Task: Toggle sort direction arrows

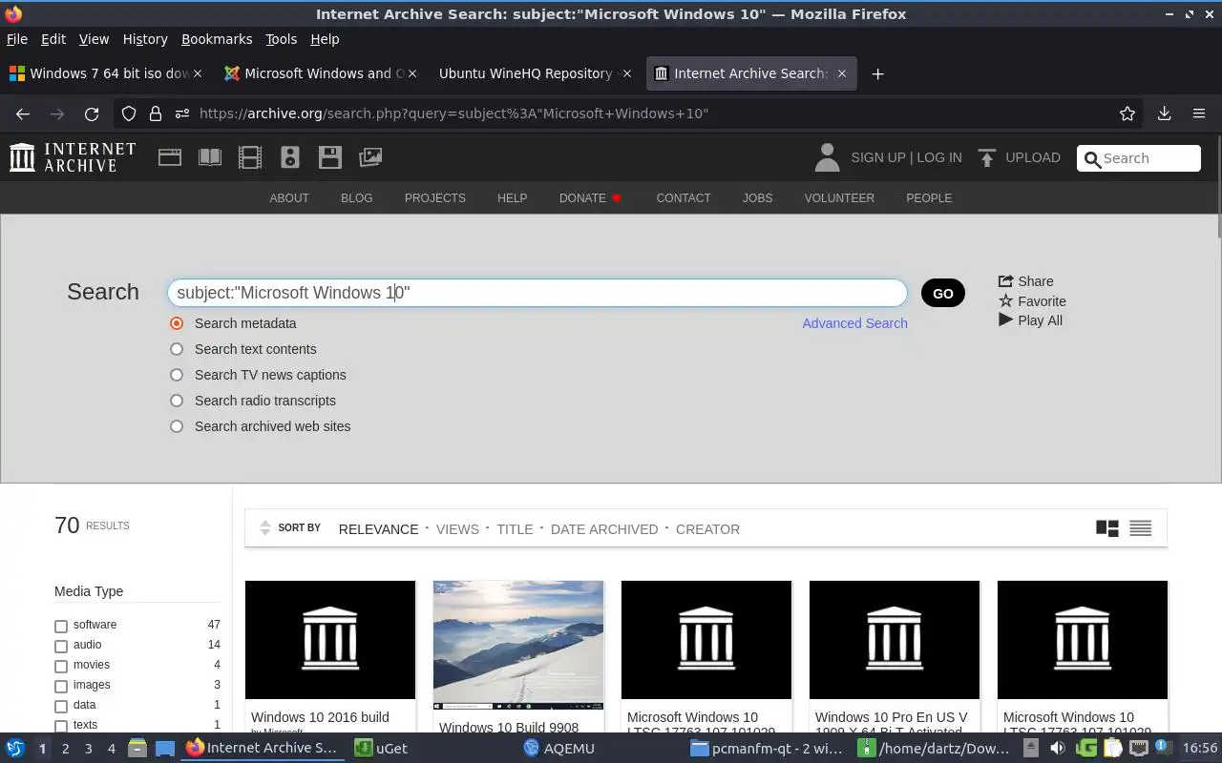Action: click(x=265, y=528)
